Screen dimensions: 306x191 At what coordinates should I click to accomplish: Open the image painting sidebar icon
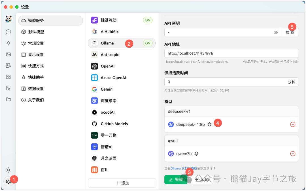pyautogui.click(x=8, y=54)
